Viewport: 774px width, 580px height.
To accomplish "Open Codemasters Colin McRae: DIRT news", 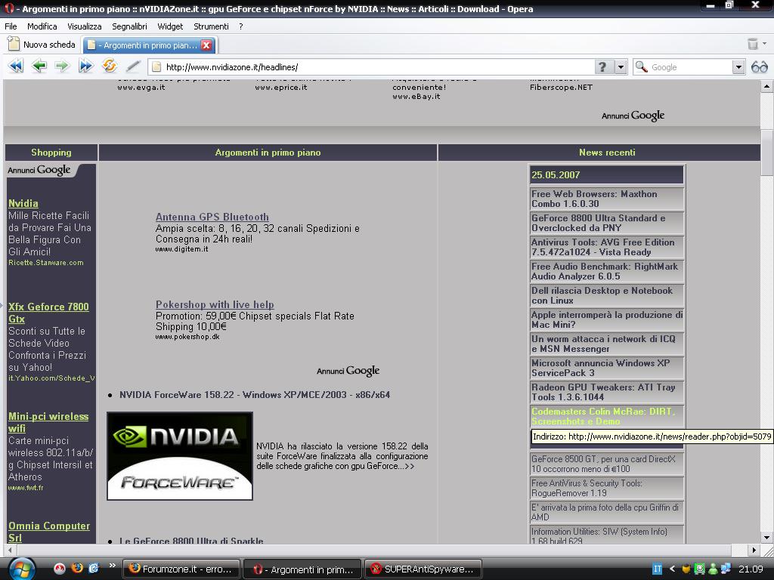I will pyautogui.click(x=607, y=416).
